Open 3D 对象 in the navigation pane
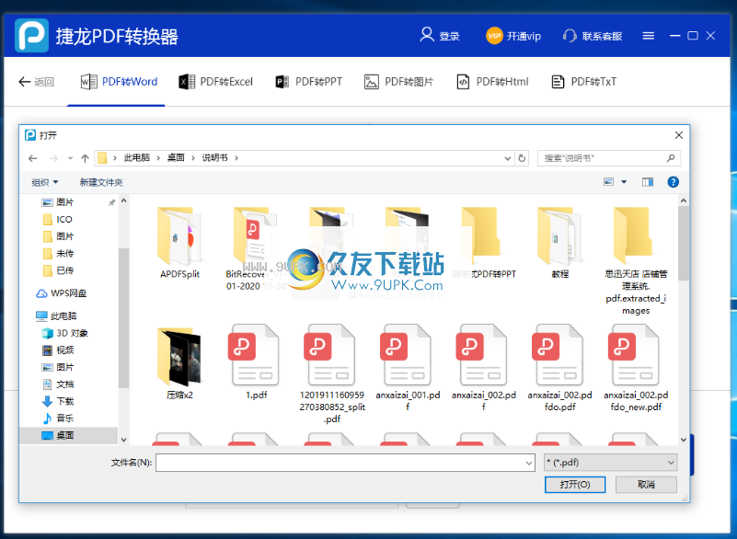This screenshot has width=737, height=539. (x=64, y=333)
